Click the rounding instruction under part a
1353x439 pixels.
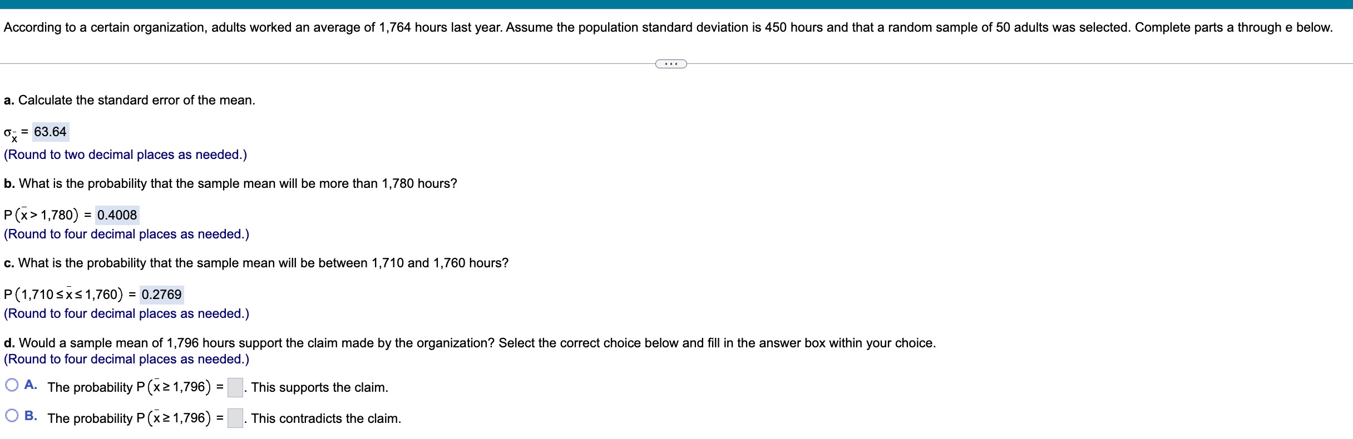125,154
